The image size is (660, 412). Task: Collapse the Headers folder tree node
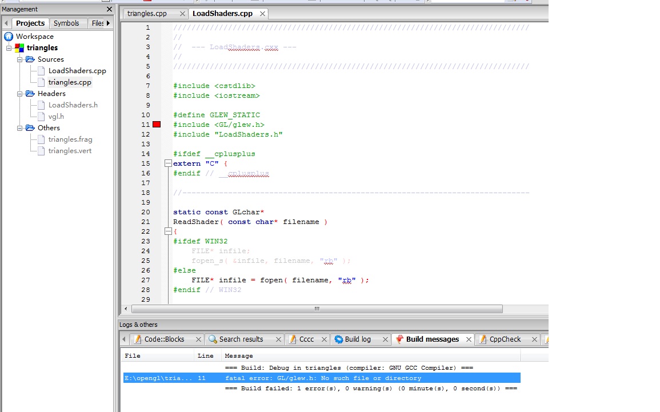tap(20, 94)
